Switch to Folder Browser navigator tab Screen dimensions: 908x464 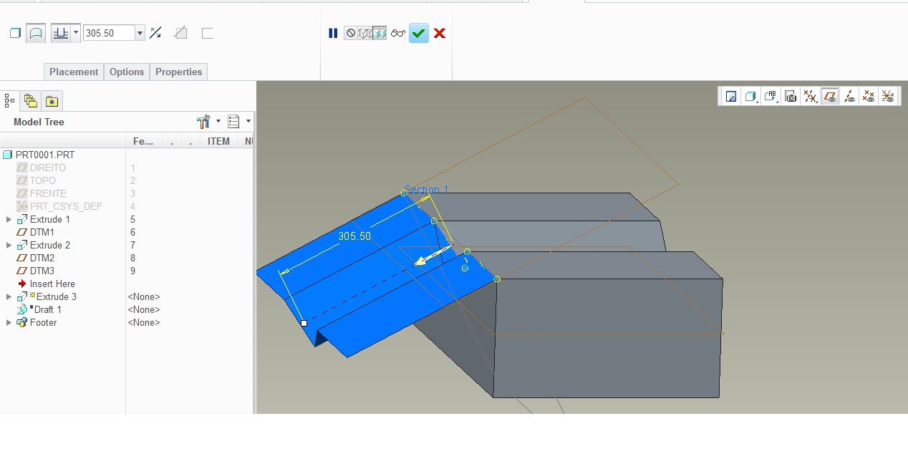(30, 101)
